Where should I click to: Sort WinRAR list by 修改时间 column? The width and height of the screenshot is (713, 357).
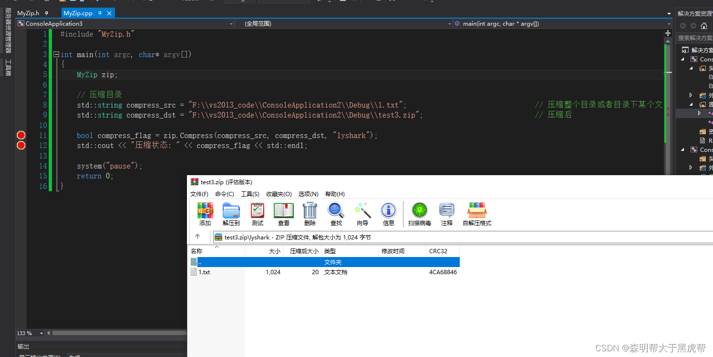coord(402,251)
